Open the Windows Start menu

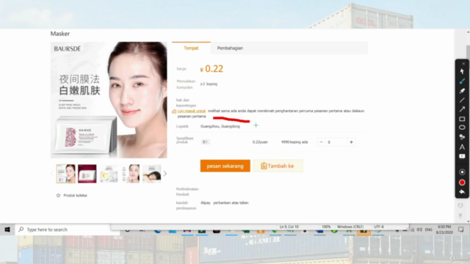7,230
